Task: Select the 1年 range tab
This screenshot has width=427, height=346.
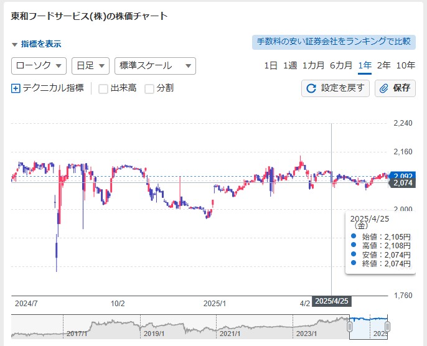Action: 365,65
